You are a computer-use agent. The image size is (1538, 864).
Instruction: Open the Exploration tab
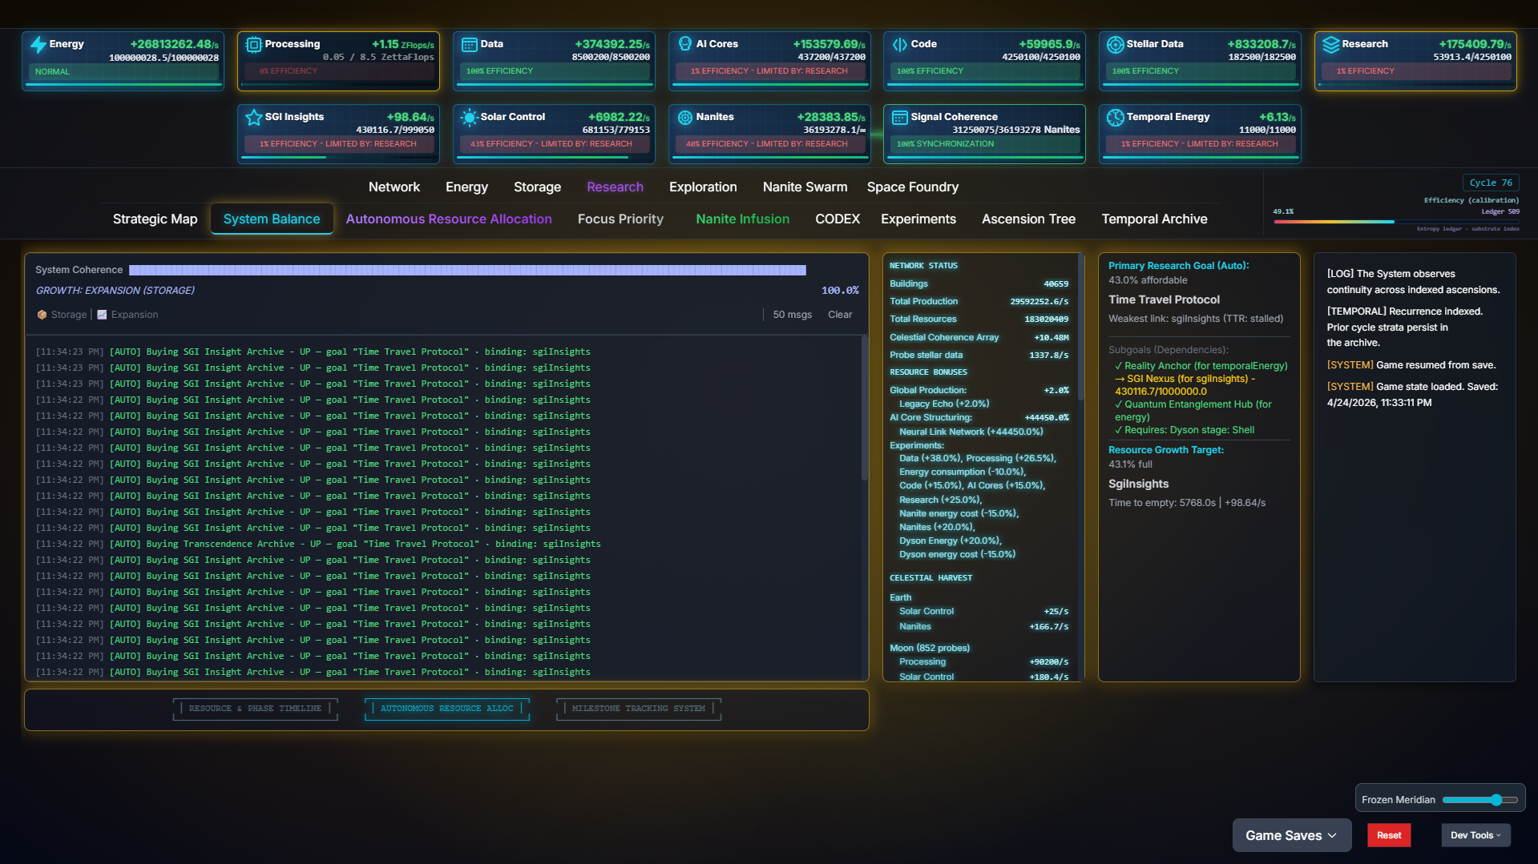703,187
